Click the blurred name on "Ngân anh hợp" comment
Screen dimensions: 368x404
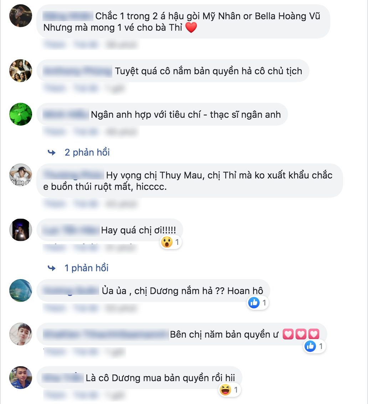pos(66,115)
